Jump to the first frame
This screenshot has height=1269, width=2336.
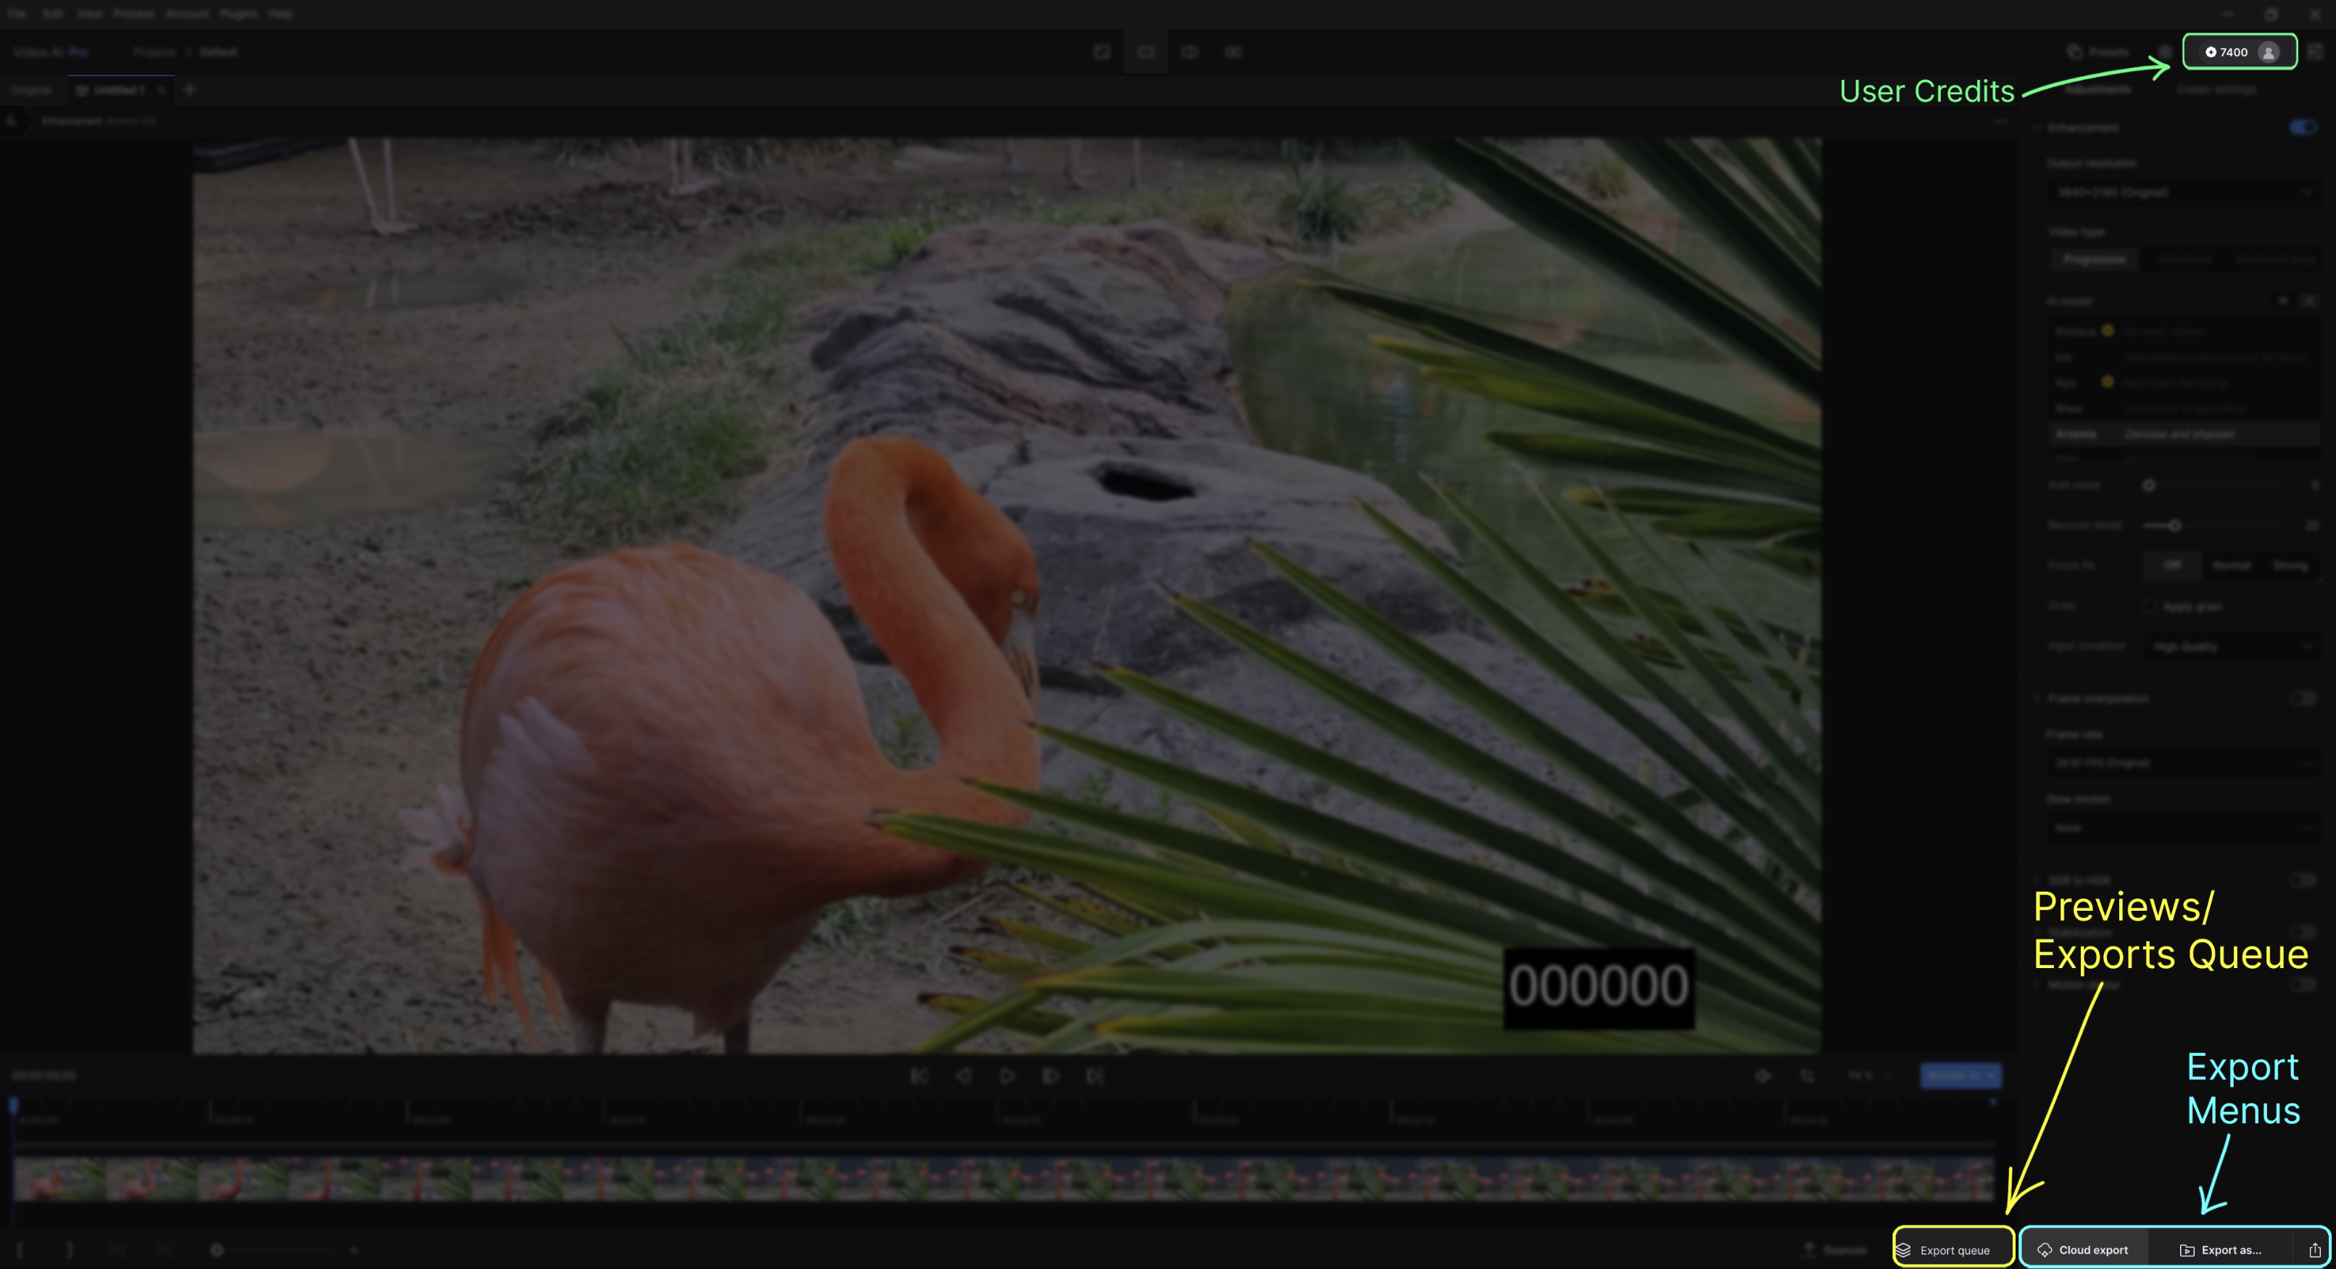click(919, 1076)
